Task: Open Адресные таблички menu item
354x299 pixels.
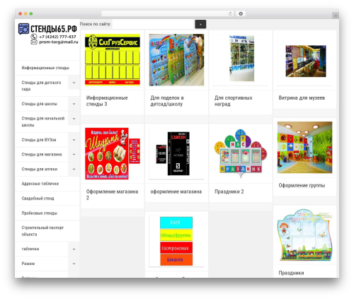Action: [40, 184]
